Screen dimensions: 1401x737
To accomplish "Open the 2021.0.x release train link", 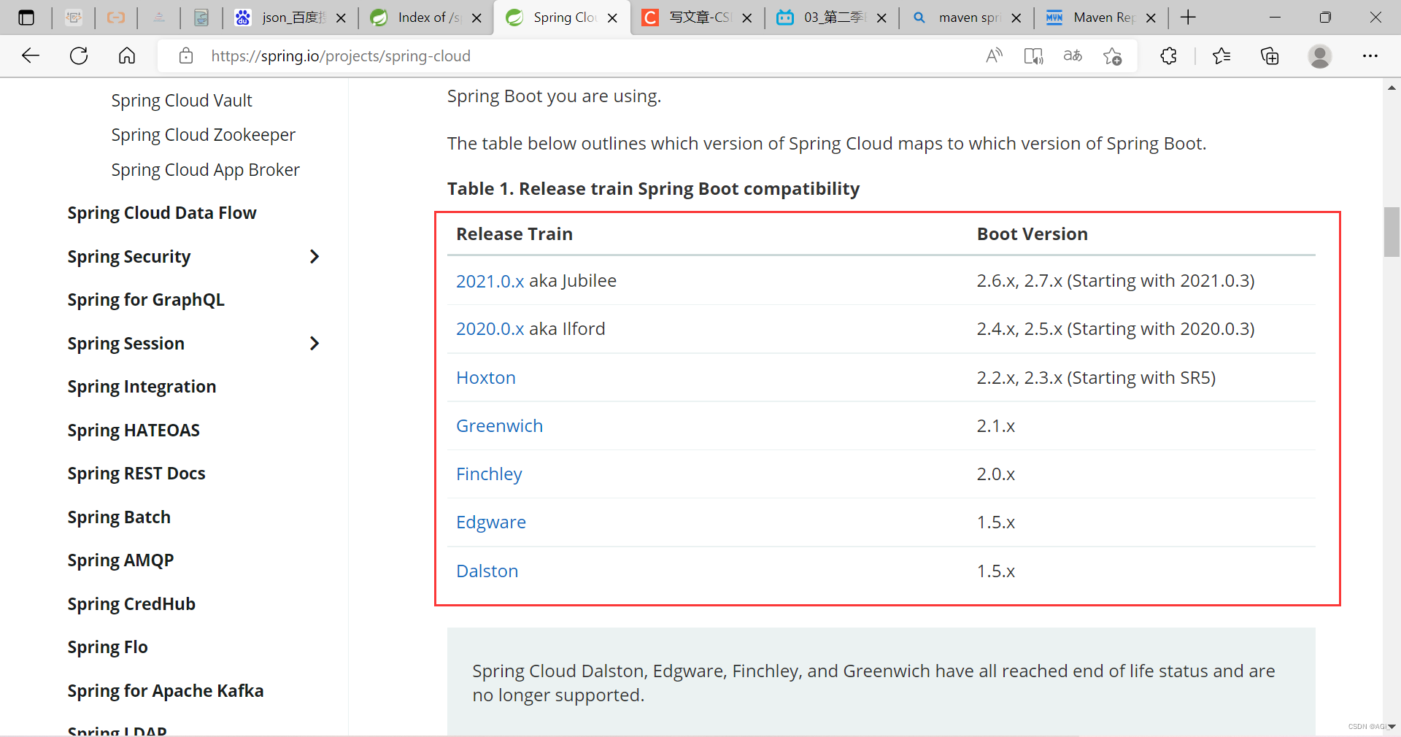I will 490,280.
